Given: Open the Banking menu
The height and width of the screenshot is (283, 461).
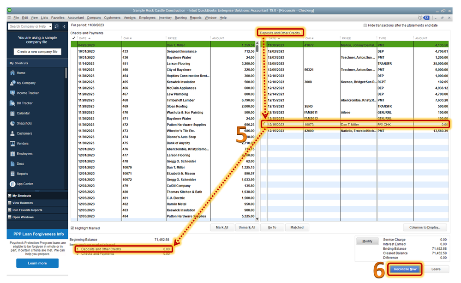Looking at the screenshot, I should pos(180,18).
